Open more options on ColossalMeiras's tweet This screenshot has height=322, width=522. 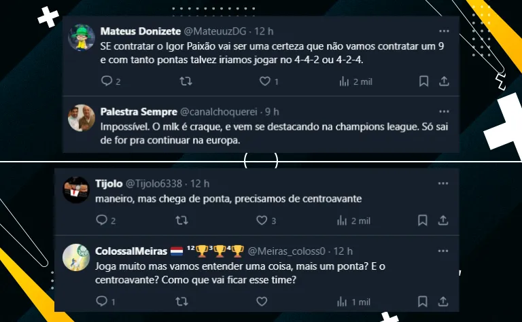tap(443, 251)
